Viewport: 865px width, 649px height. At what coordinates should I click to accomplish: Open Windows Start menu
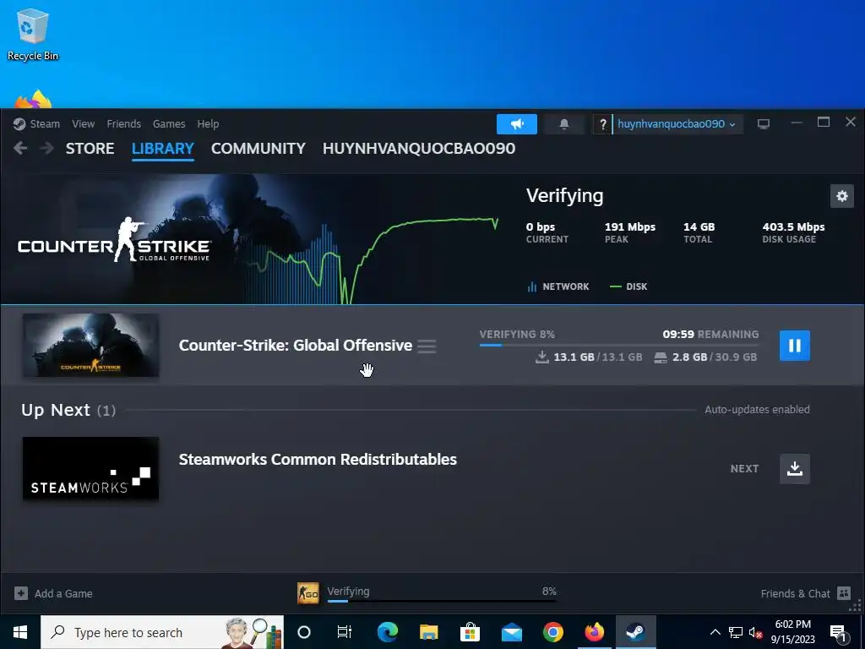[20, 632]
